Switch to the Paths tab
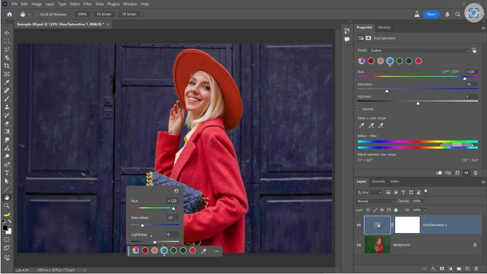This screenshot has width=487, height=274. click(x=395, y=182)
